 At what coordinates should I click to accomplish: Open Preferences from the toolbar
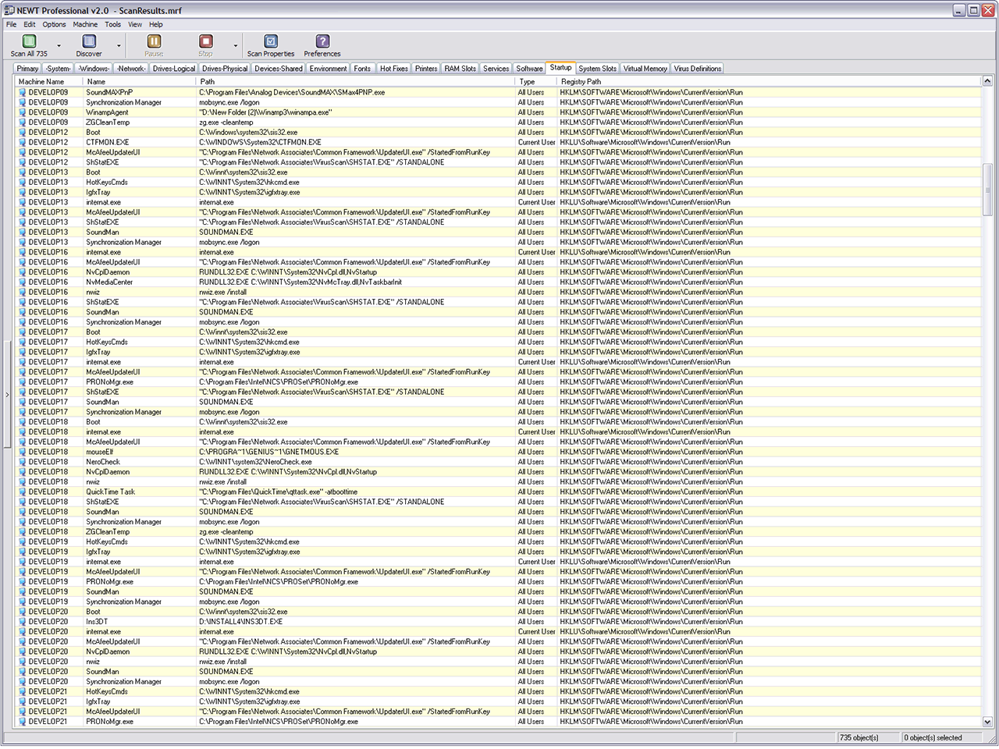click(322, 41)
